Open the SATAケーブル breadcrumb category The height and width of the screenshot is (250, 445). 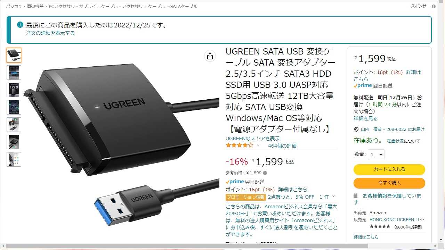pyautogui.click(x=184, y=7)
